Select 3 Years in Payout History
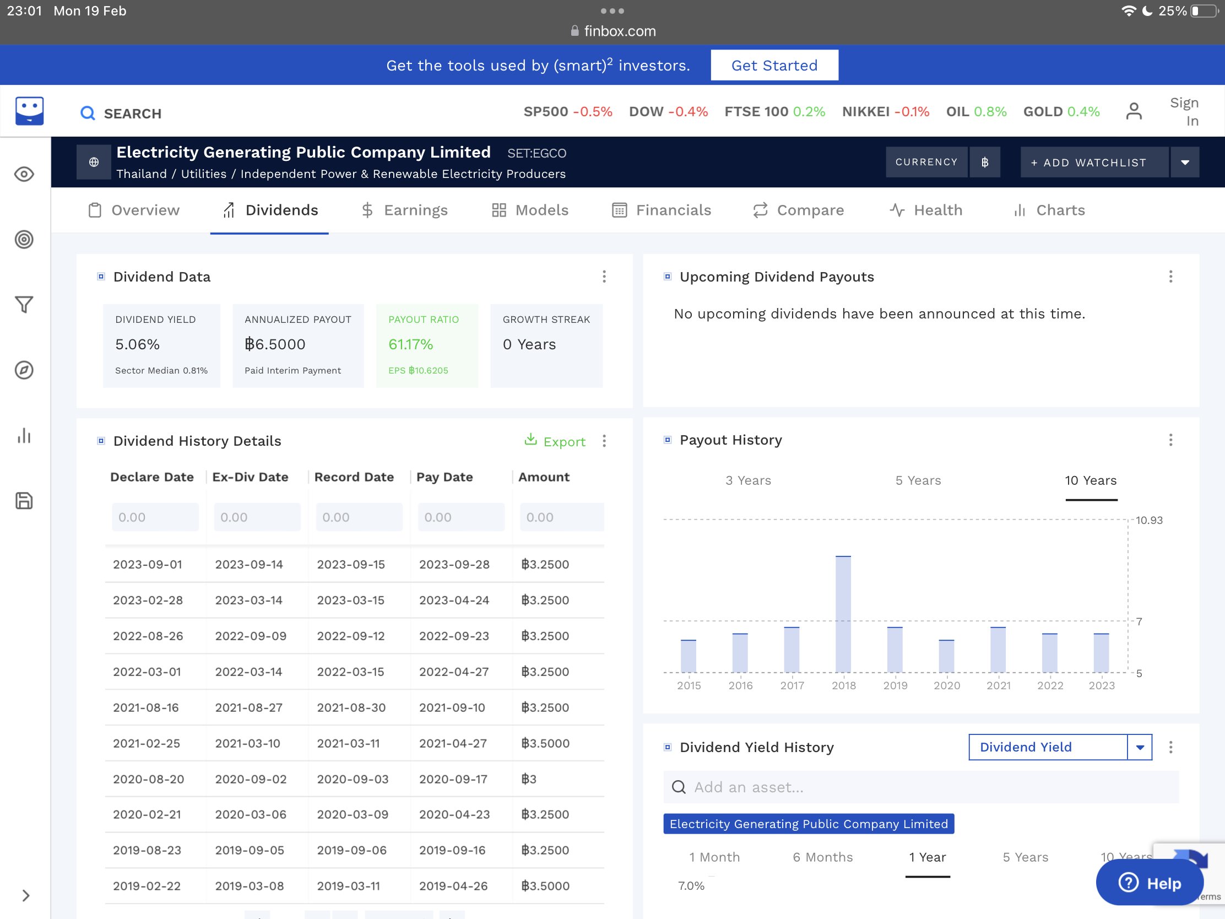This screenshot has width=1225, height=919. [x=748, y=480]
